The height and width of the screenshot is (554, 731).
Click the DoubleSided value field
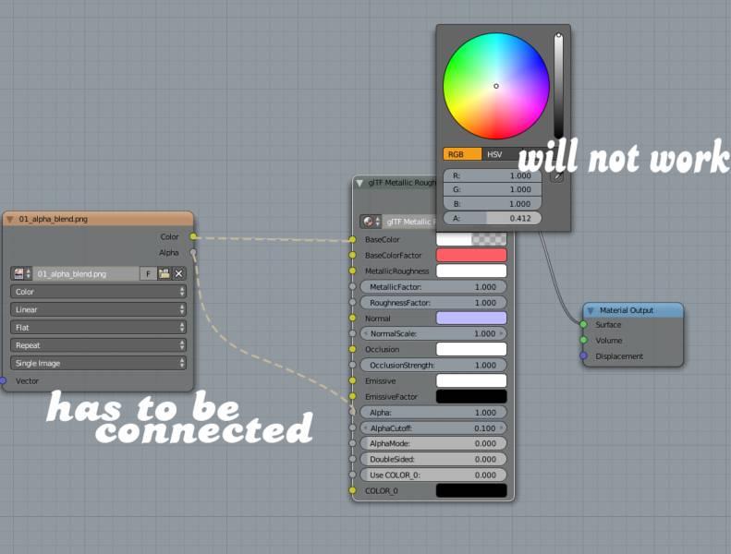pos(433,460)
